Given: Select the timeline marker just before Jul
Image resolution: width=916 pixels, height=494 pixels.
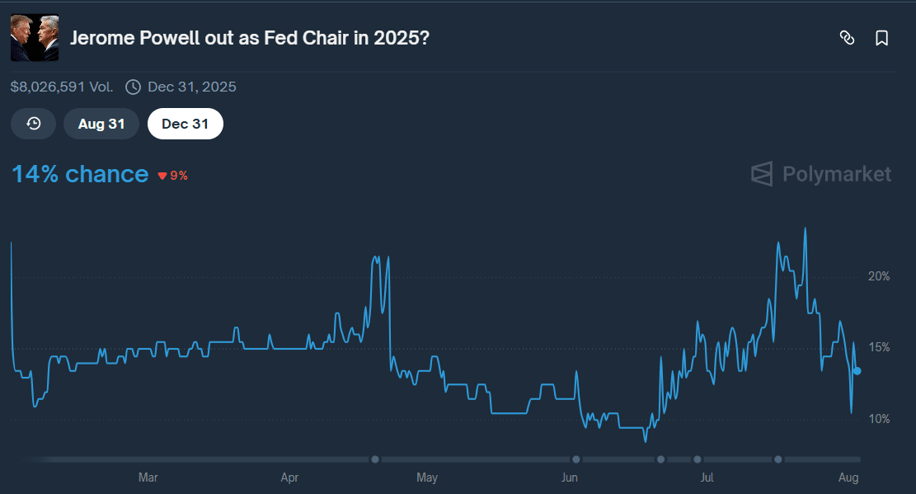Looking at the screenshot, I should click(x=698, y=459).
